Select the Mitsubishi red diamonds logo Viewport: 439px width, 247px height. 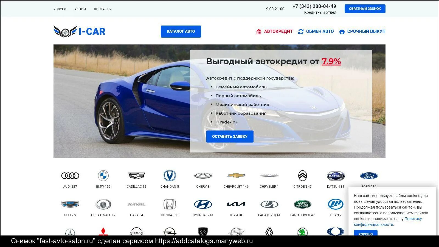point(103,231)
